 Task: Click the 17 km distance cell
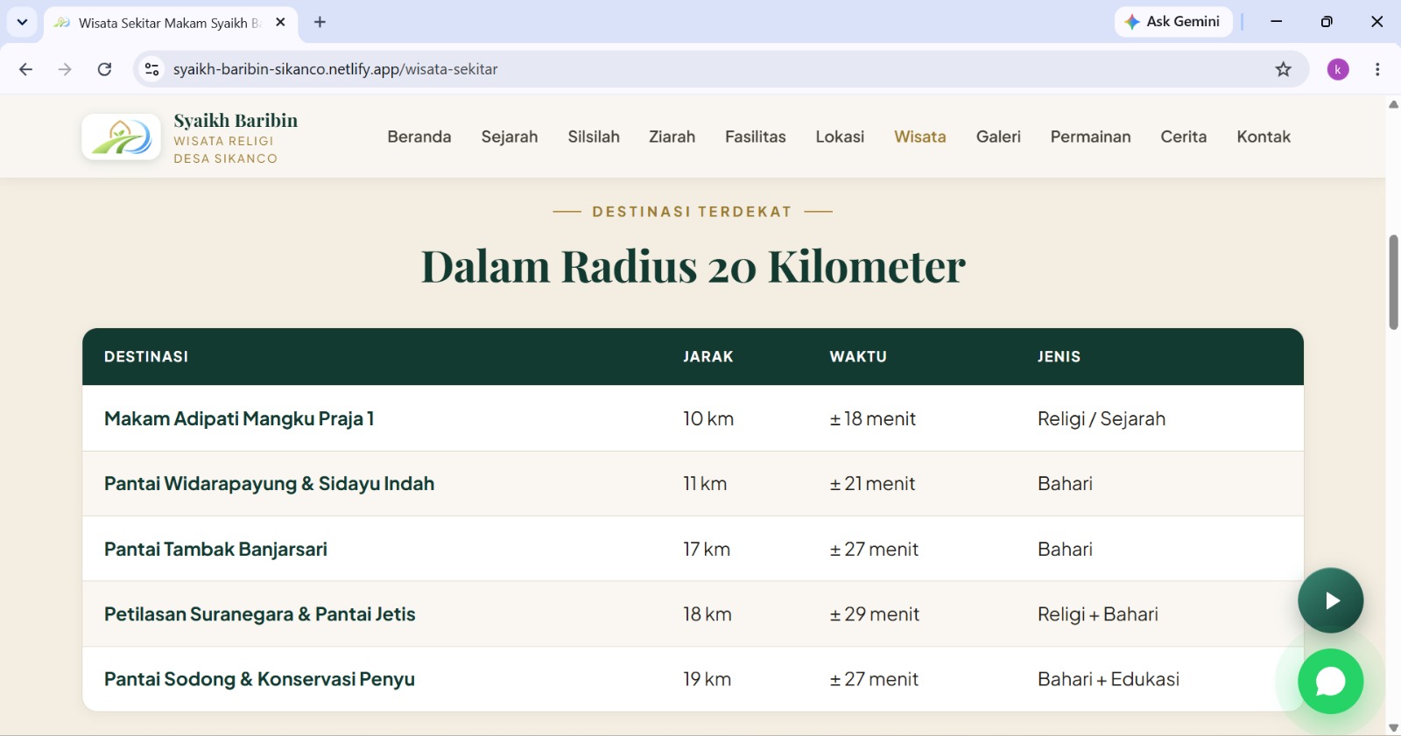[707, 549]
